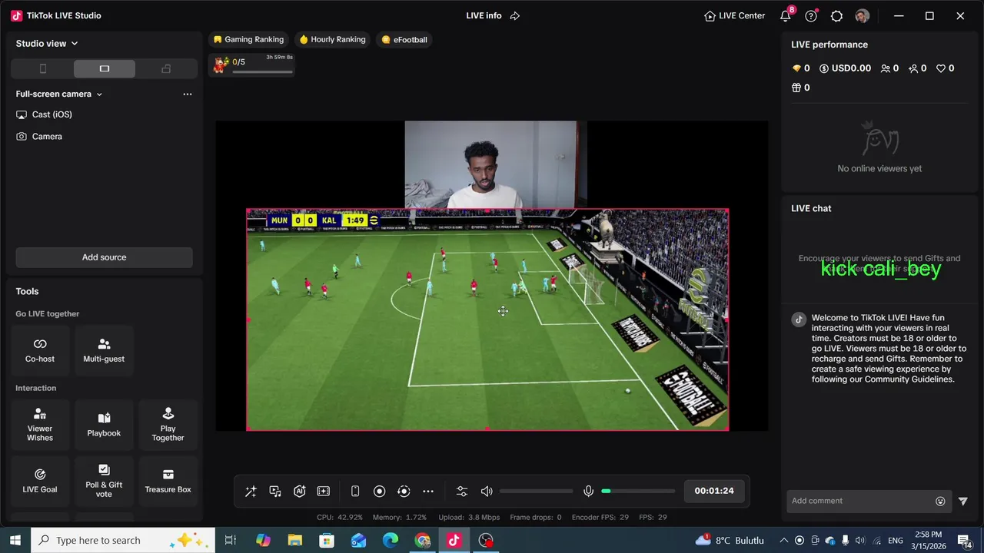Open the notifications bell

click(x=786, y=15)
